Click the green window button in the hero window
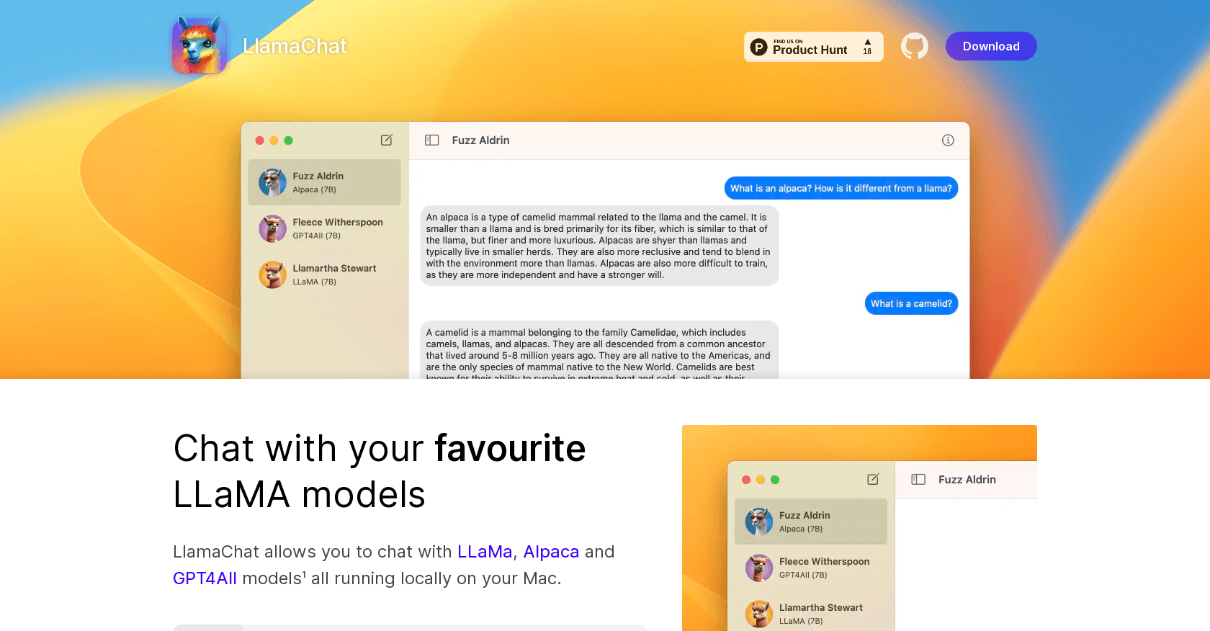 [288, 140]
